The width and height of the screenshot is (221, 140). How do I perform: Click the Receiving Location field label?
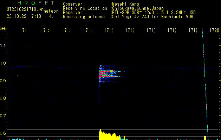85,8
